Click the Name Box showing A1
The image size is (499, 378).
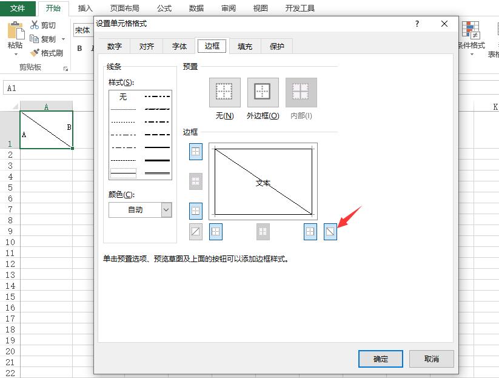49,88
